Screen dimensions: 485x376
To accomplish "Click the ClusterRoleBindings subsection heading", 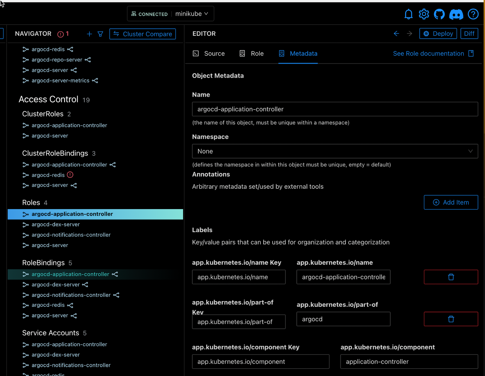I will tap(55, 153).
